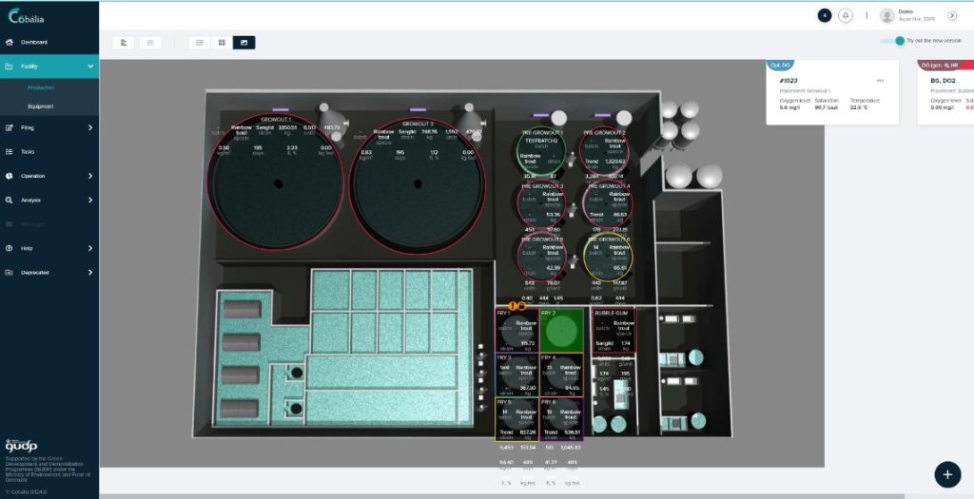
Task: Collapse the Facility sidebar section
Action: point(90,67)
